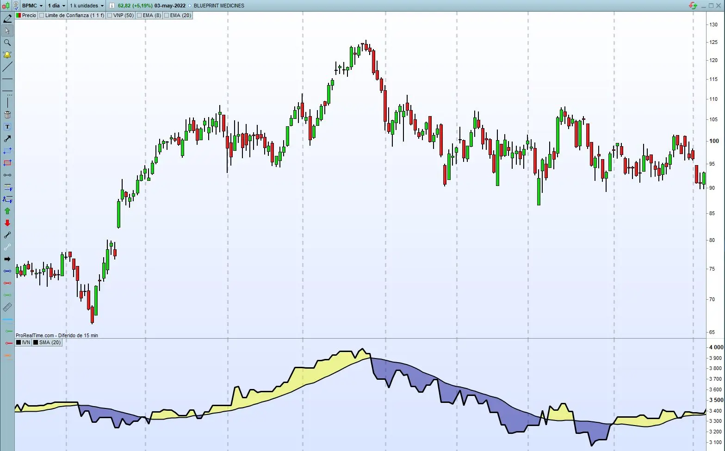725x451 pixels.
Task: Select the zoom magnifier tool
Action: 7,43
